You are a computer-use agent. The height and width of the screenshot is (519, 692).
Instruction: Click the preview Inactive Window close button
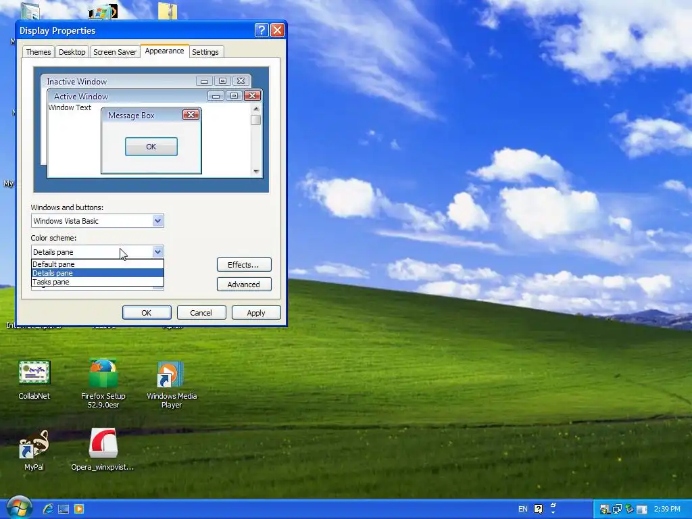click(241, 81)
